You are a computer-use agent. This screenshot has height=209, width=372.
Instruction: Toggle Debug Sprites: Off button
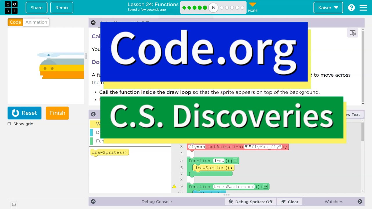pos(251,202)
